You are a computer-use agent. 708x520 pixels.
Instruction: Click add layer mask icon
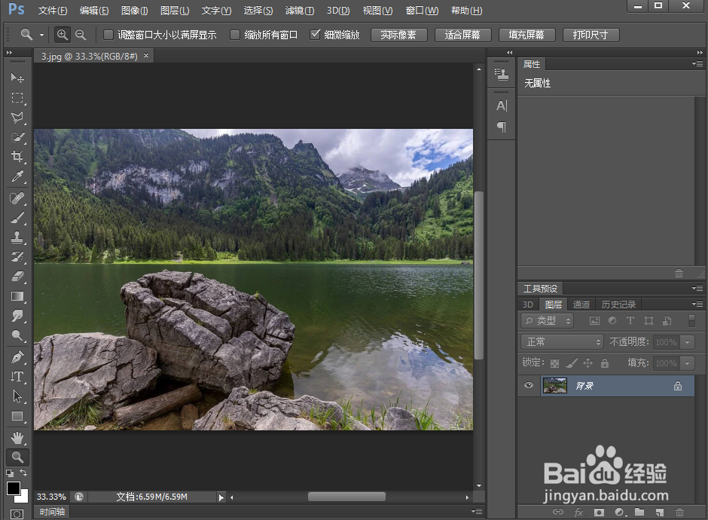pyautogui.click(x=599, y=512)
